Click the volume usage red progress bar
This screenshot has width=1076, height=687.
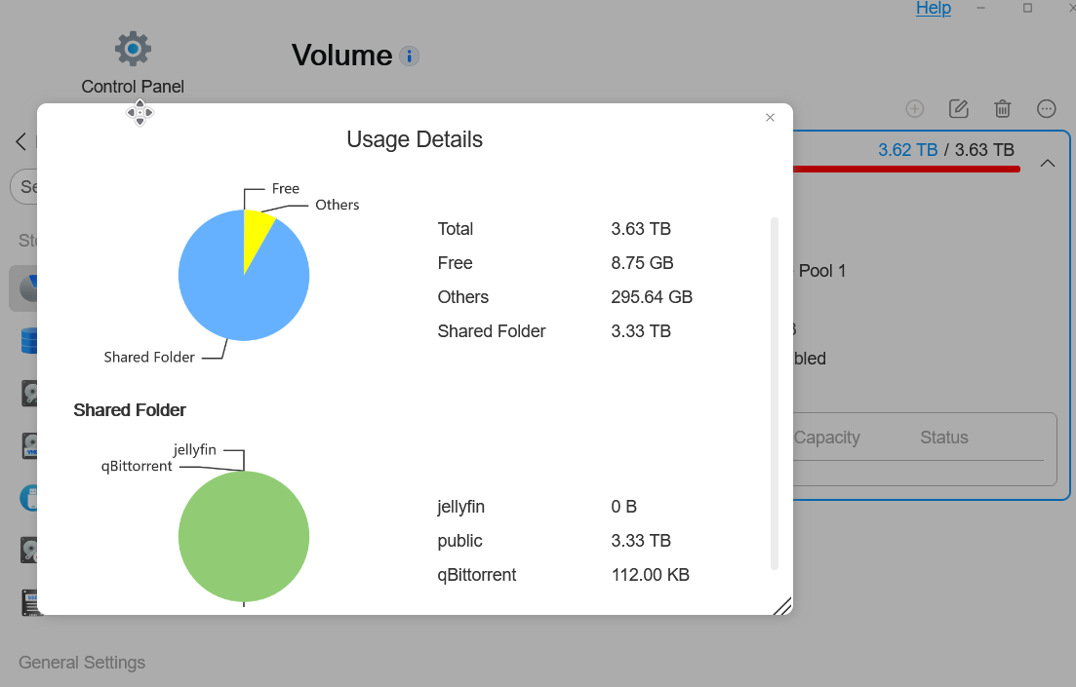[x=906, y=169]
